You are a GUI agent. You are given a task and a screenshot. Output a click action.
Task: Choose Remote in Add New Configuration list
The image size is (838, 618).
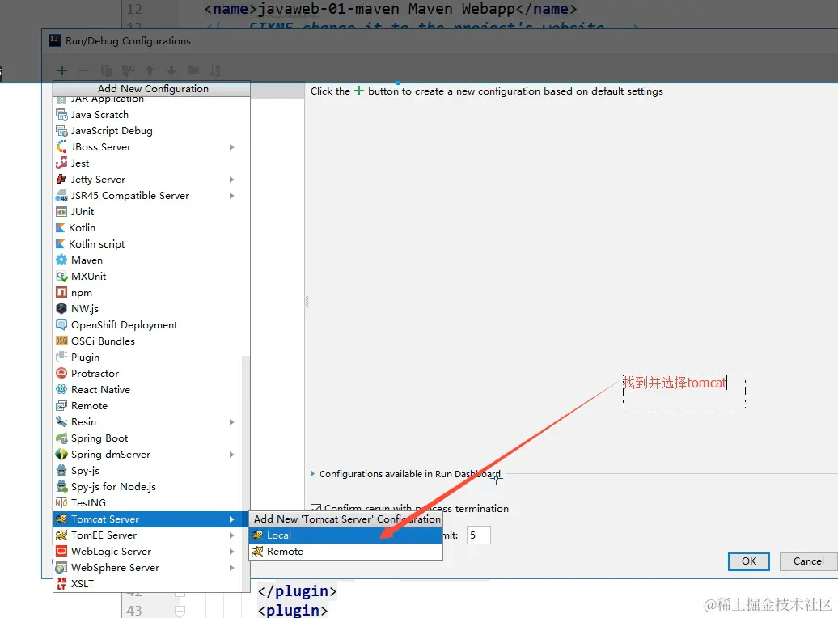click(x=147, y=406)
